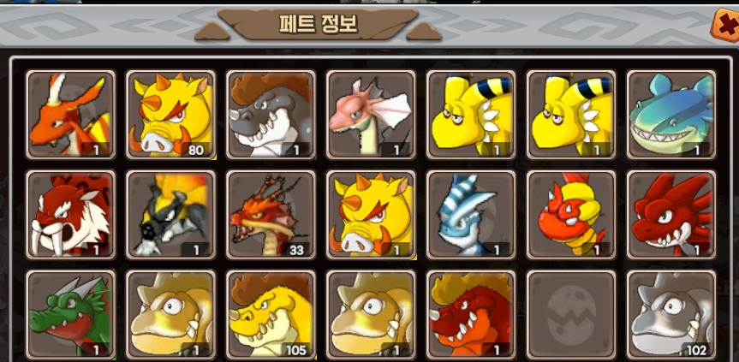Viewport: 739px width, 362px height.
Task: Pick the silver dinosaur pet level 102
Action: pyautogui.click(x=671, y=314)
